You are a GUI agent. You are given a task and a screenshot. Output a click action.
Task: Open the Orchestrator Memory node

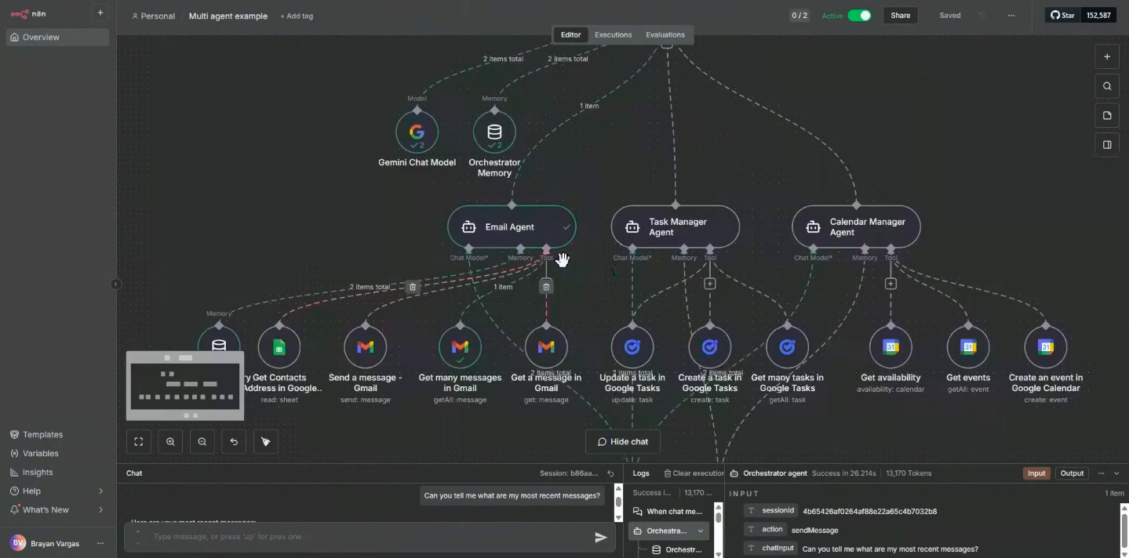click(x=494, y=132)
